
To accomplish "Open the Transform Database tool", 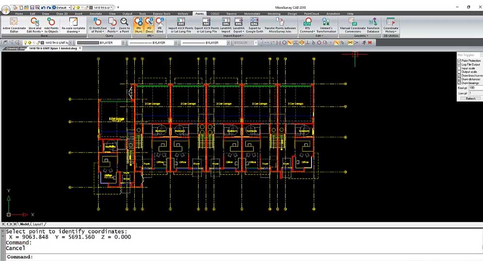I will 373,25.
